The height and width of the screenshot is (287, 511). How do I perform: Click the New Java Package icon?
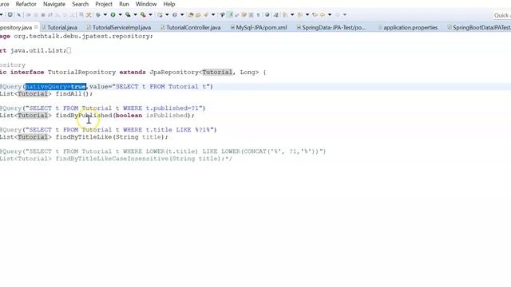click(x=160, y=14)
